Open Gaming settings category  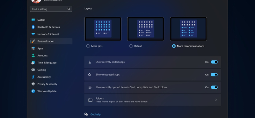pyautogui.click(x=42, y=70)
